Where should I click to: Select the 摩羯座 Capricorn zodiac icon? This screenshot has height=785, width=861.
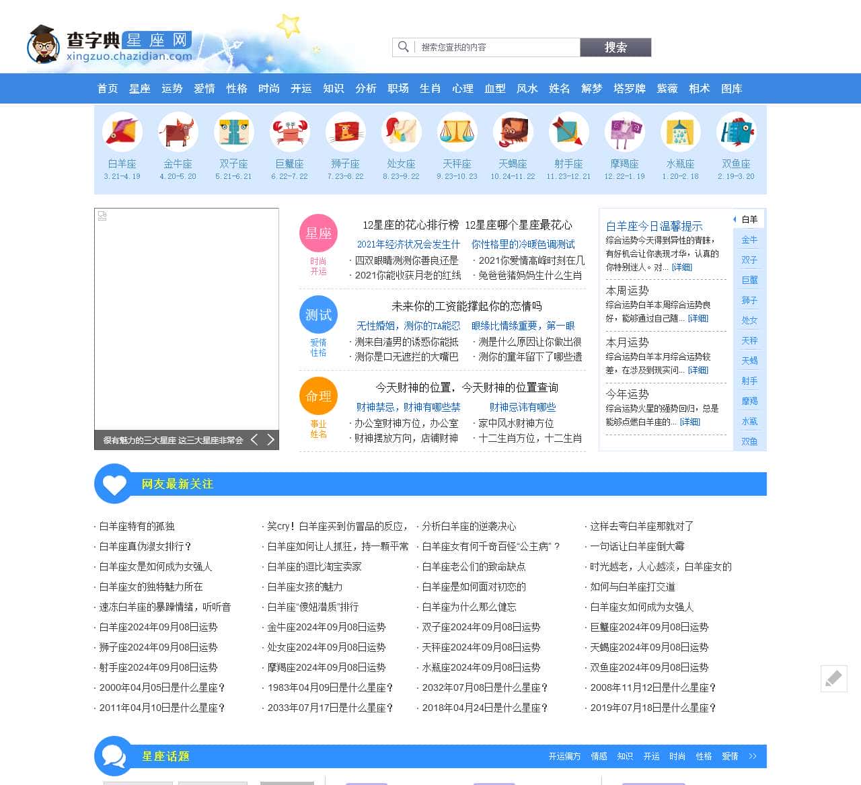coord(624,132)
